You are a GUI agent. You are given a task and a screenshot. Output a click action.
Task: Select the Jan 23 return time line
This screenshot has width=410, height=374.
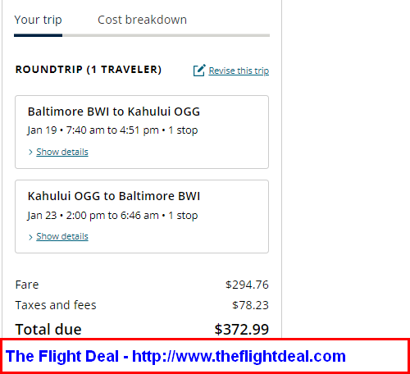click(x=112, y=216)
